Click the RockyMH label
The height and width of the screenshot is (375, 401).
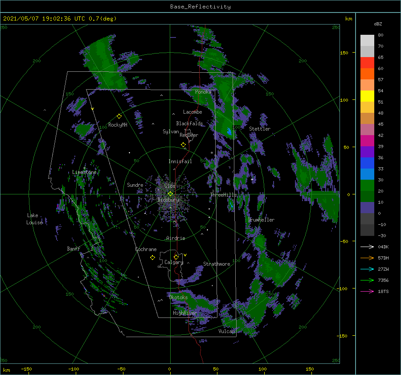118,125
